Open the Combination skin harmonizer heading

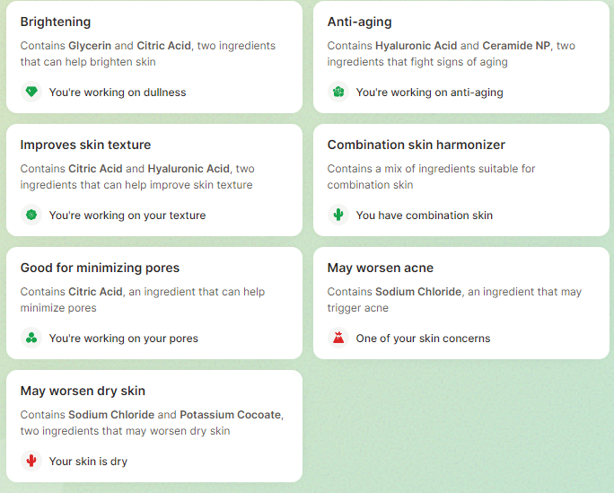[417, 145]
